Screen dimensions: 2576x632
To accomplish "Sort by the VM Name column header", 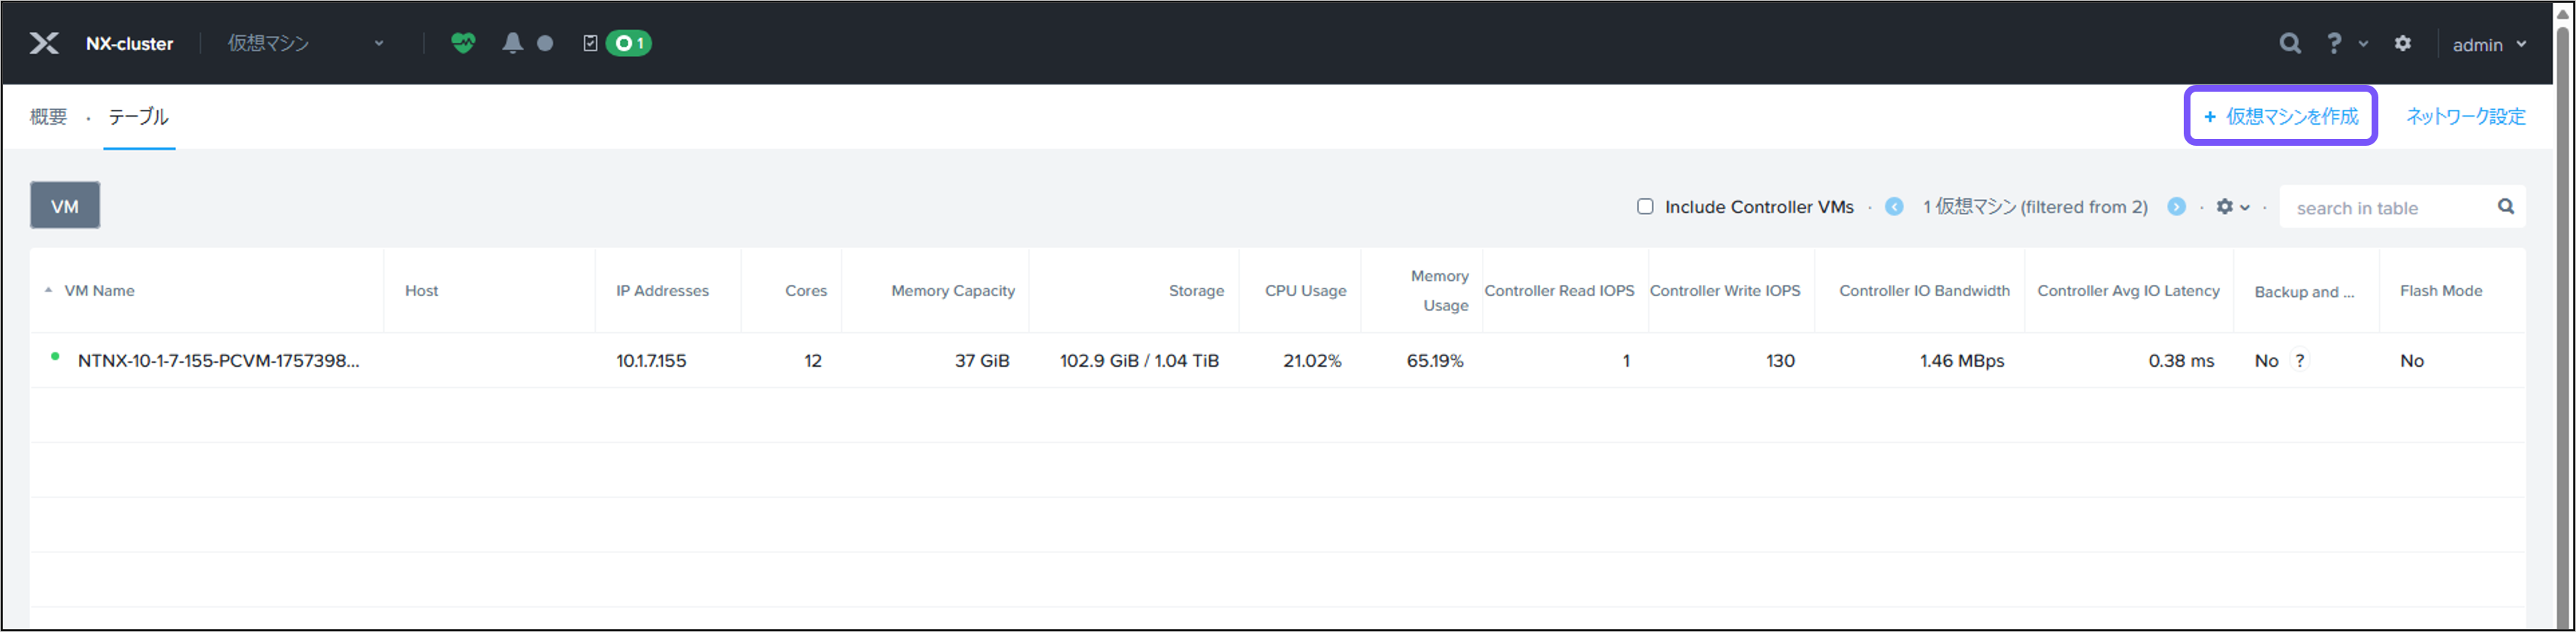I will [x=99, y=291].
